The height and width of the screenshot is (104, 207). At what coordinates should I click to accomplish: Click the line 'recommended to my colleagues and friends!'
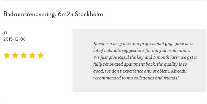click(136, 78)
